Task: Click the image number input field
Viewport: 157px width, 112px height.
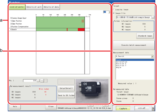Action: point(30,81)
